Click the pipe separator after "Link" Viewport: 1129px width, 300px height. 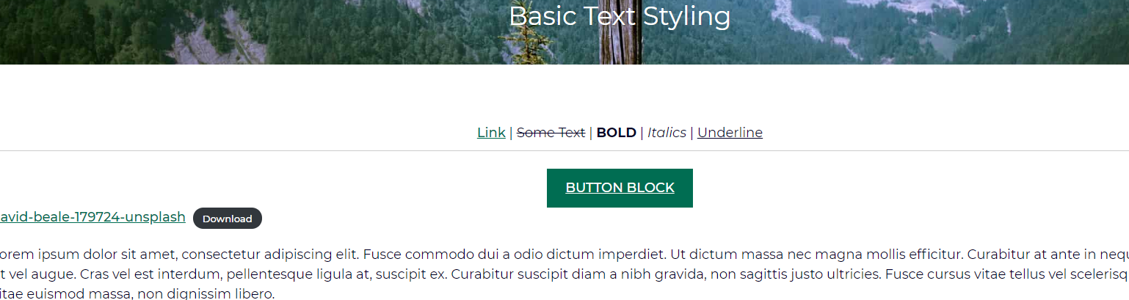pos(511,133)
